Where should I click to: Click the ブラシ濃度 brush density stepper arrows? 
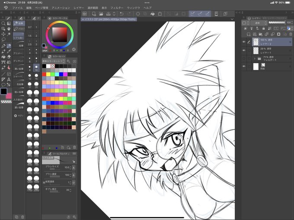pos(70,175)
